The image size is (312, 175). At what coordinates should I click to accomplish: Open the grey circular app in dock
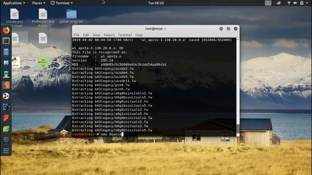click(6, 140)
